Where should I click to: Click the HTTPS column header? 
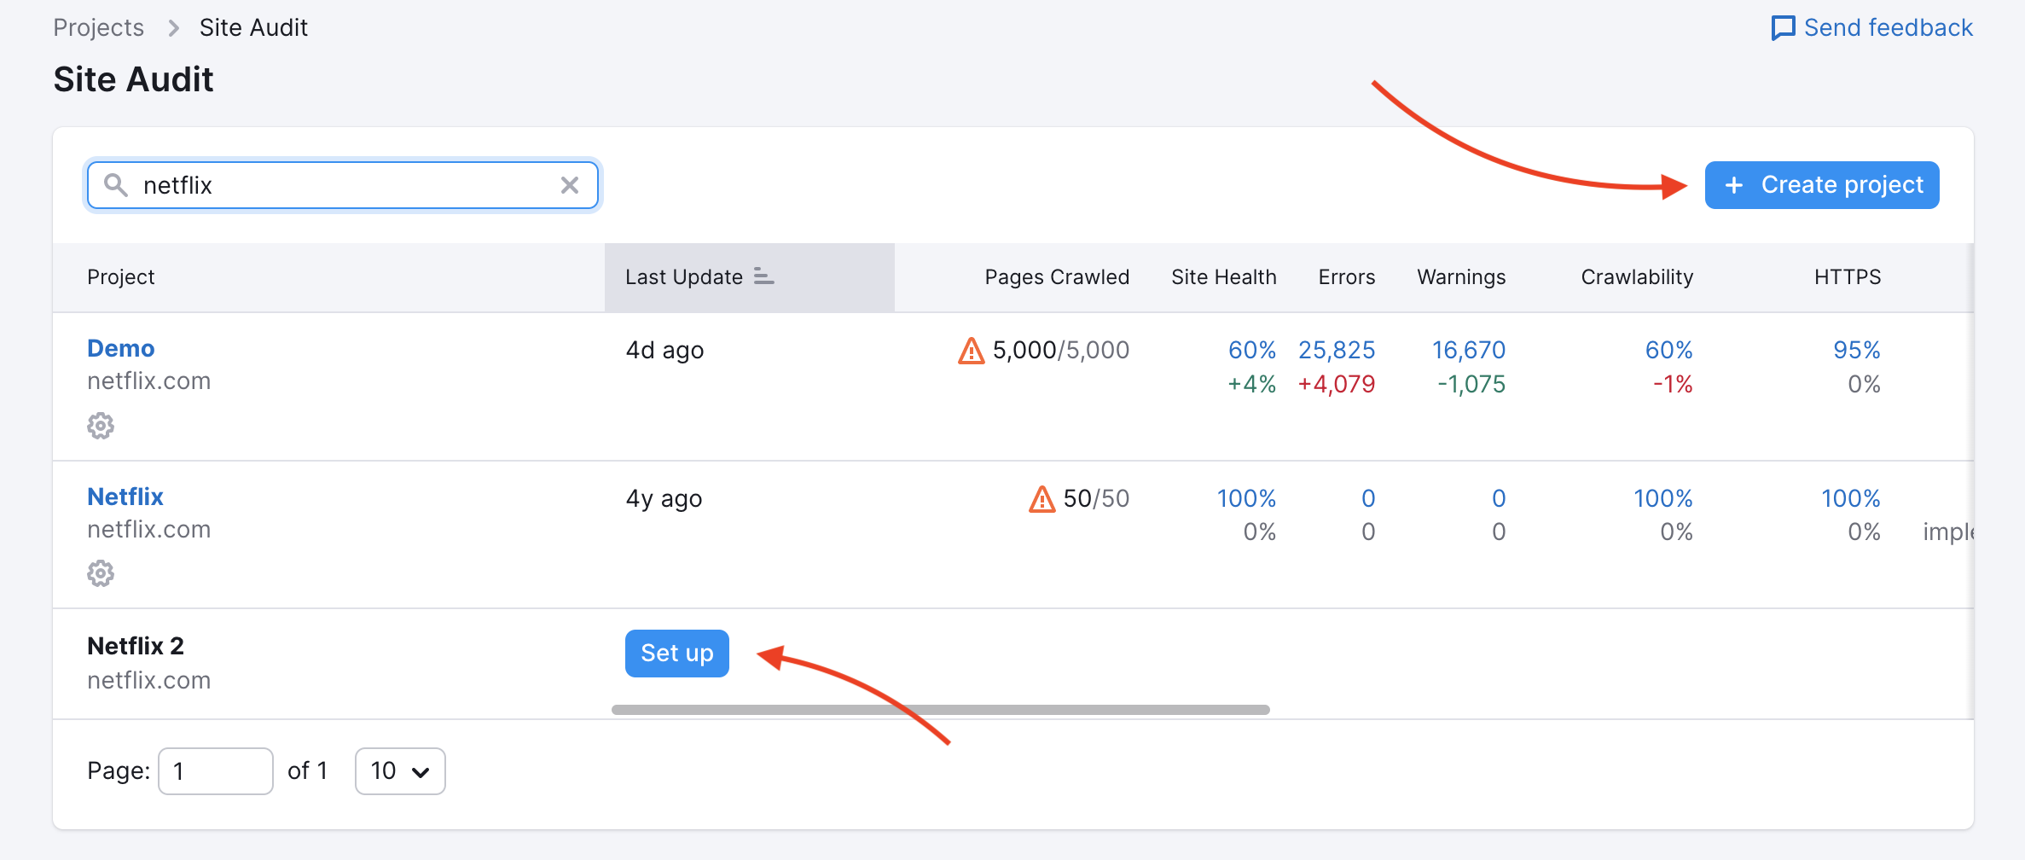pos(1848,277)
